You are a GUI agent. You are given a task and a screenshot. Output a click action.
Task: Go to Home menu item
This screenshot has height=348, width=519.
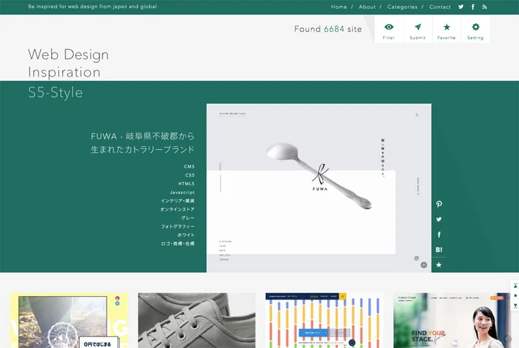(x=339, y=7)
